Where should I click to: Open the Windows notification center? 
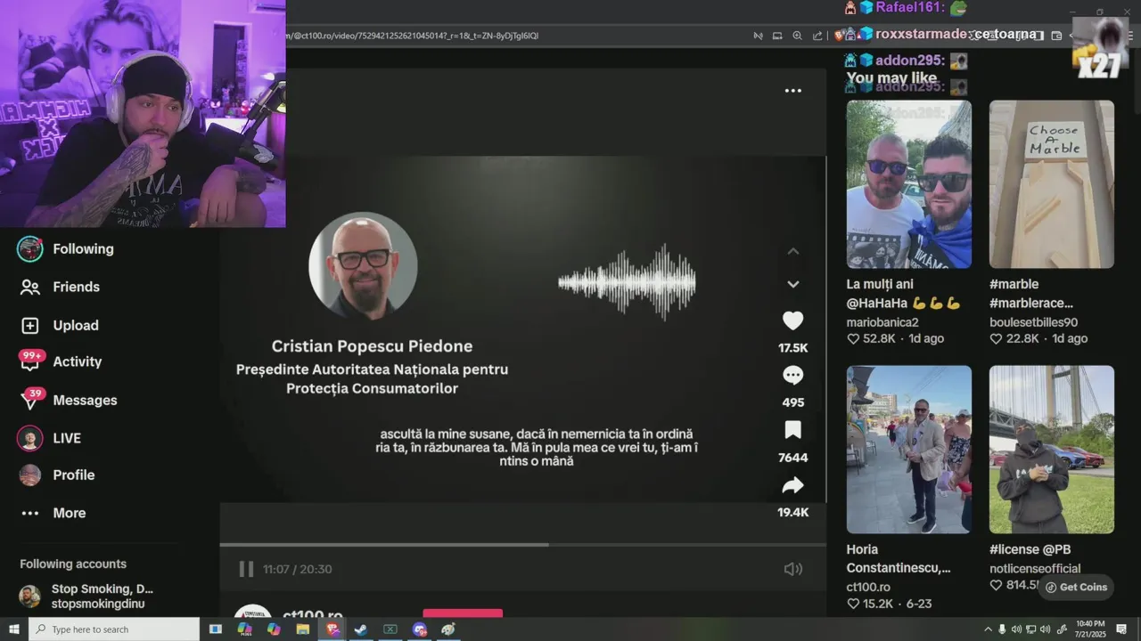(1121, 629)
